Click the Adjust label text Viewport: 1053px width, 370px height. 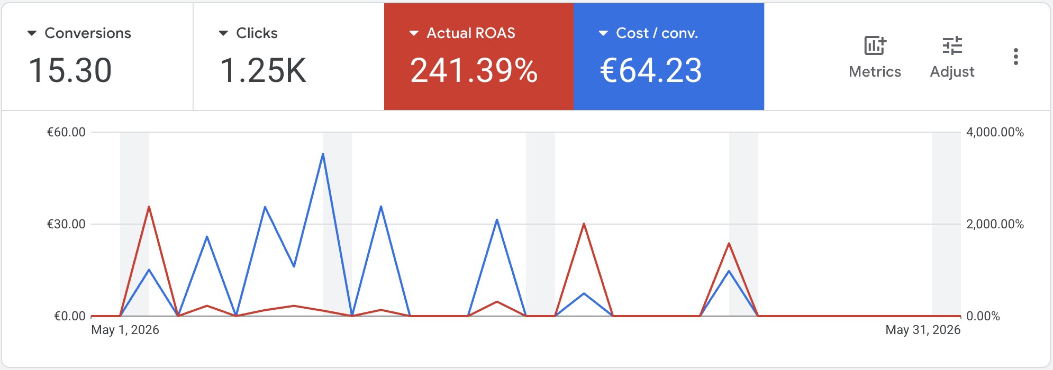[x=952, y=72]
